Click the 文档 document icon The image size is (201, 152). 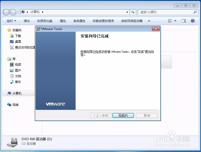tap(12, 76)
